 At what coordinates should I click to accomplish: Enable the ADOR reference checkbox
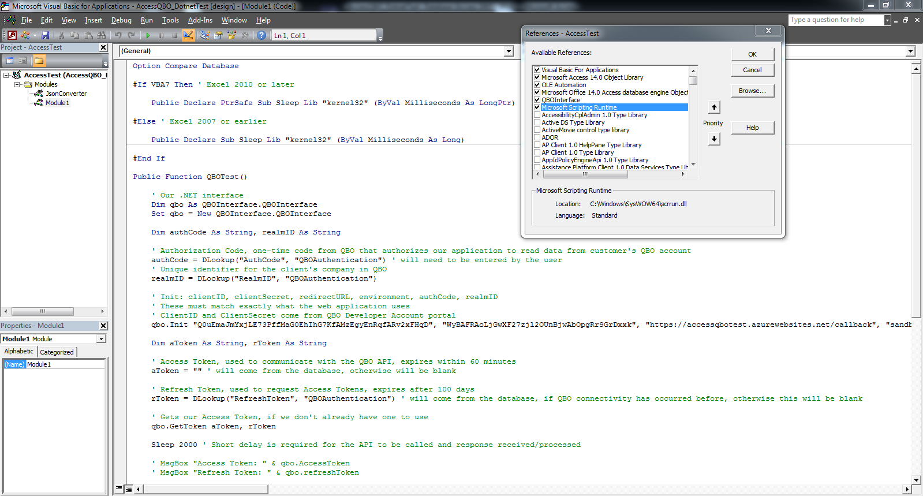pos(537,137)
